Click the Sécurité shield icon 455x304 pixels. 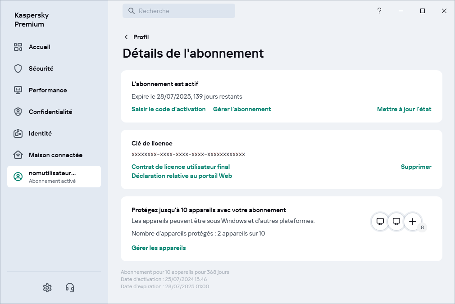[x=18, y=68]
